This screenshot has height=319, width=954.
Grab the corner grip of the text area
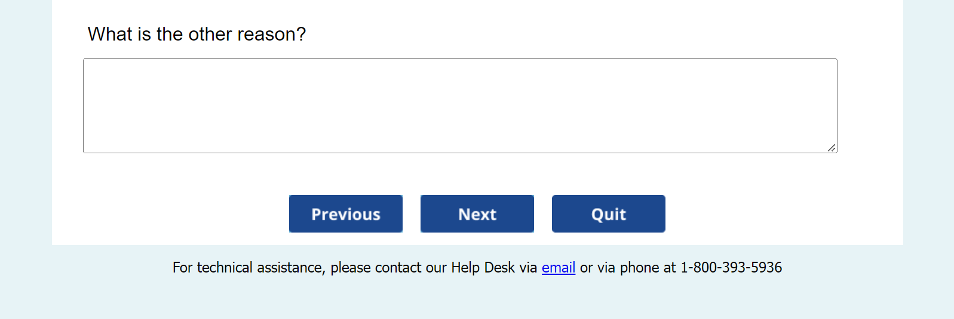click(x=832, y=148)
